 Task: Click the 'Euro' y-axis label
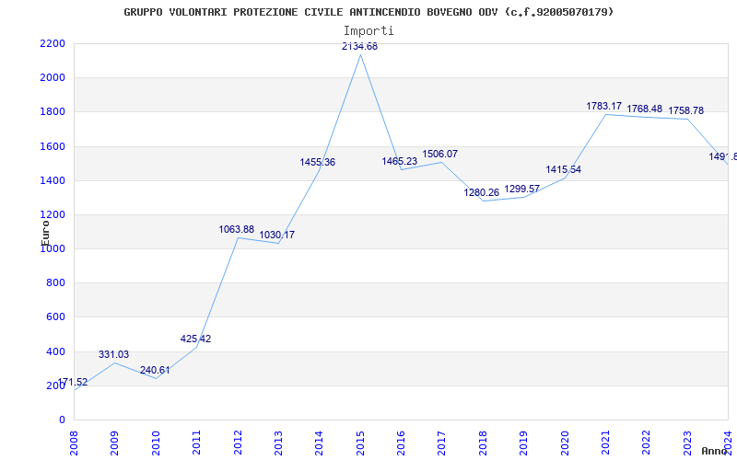pos(45,233)
